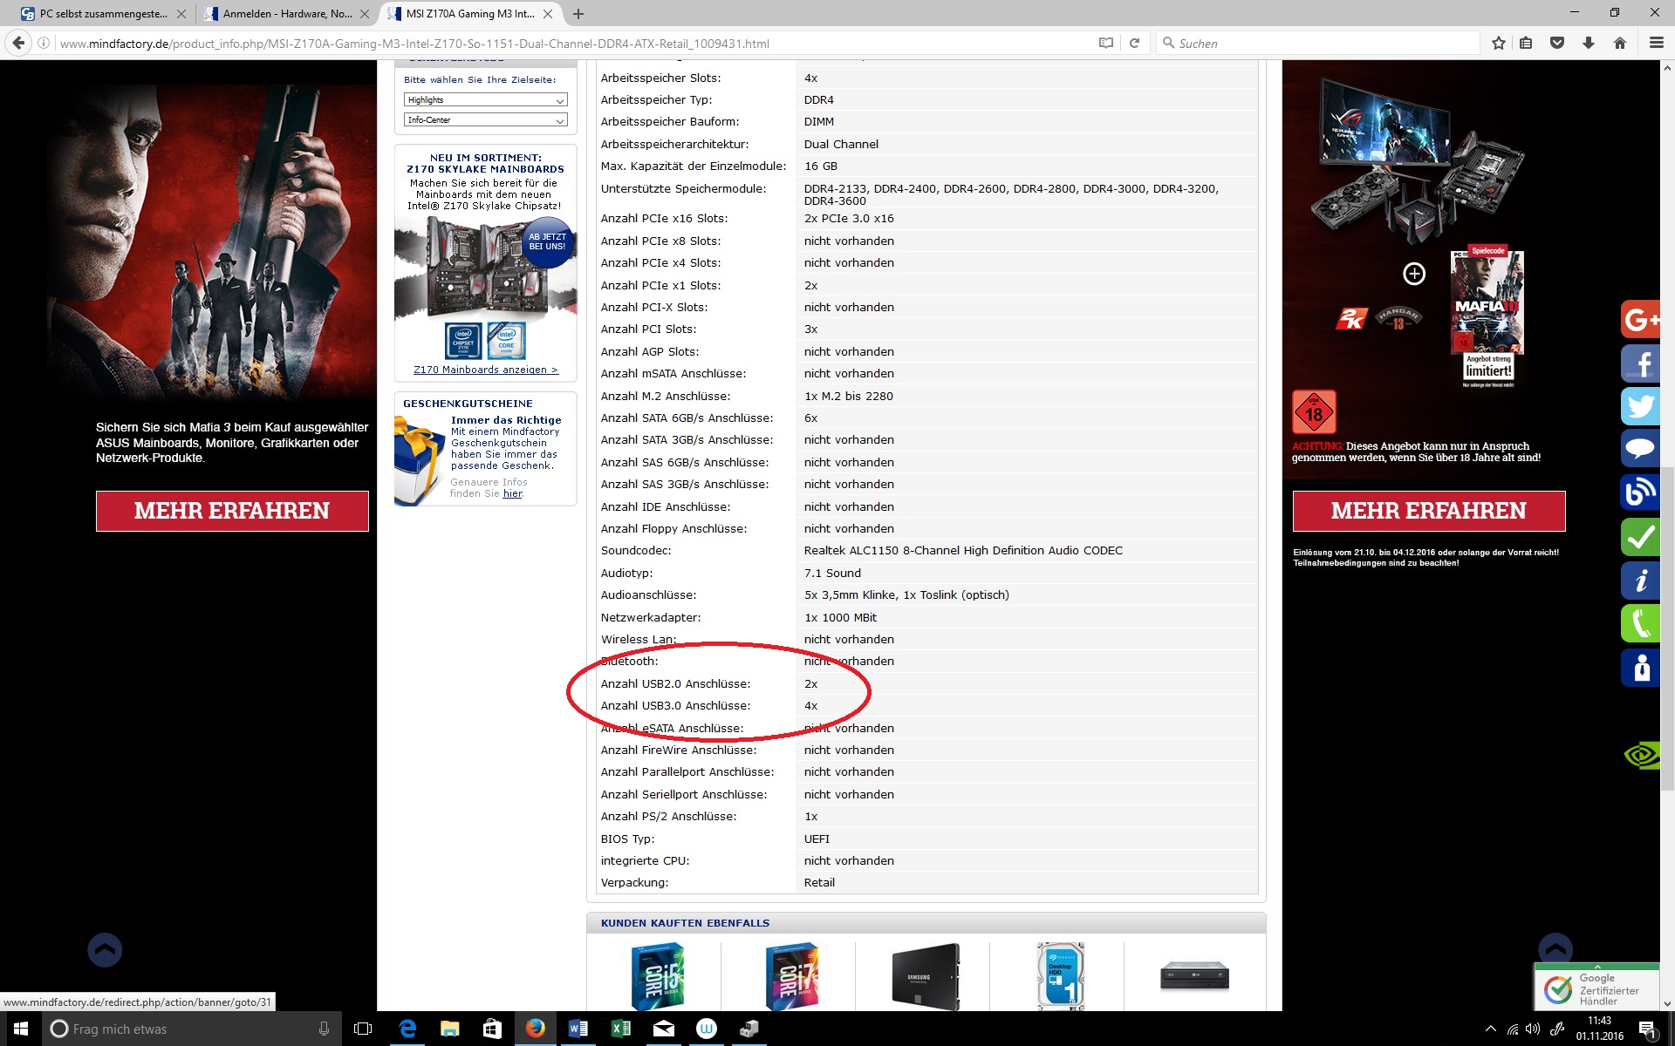
Task: Click left MEHR ERFAHREN button
Action: pos(232,511)
